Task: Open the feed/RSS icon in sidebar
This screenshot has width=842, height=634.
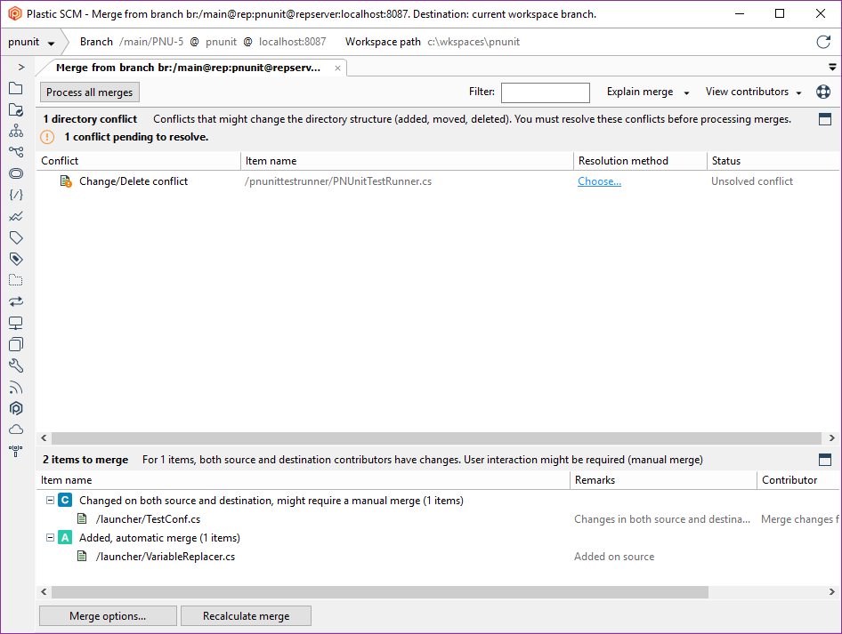Action: [x=16, y=388]
